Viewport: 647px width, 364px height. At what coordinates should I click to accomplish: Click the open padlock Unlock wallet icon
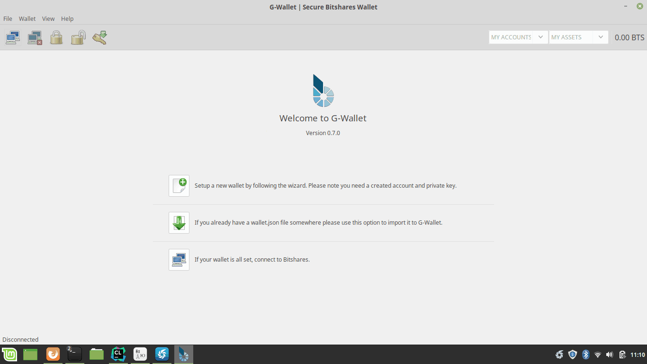78,37
